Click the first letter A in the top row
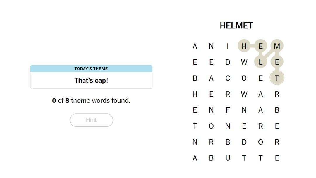This screenshot has width=316, height=178. tap(194, 46)
